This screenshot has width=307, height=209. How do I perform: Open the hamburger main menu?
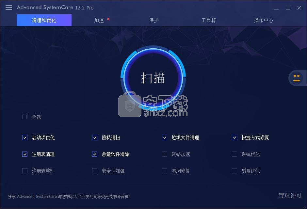pyautogui.click(x=9, y=8)
